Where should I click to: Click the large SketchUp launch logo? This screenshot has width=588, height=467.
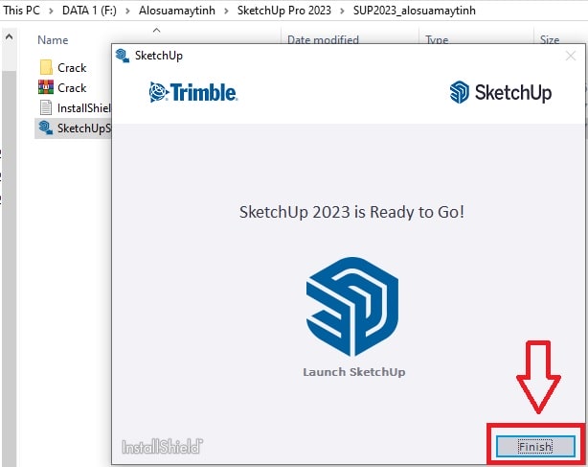tap(352, 306)
